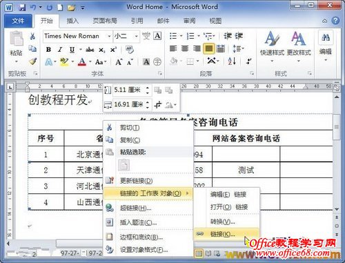Choose Insert Caption in context menu
The image size is (345, 263).
pos(148,222)
